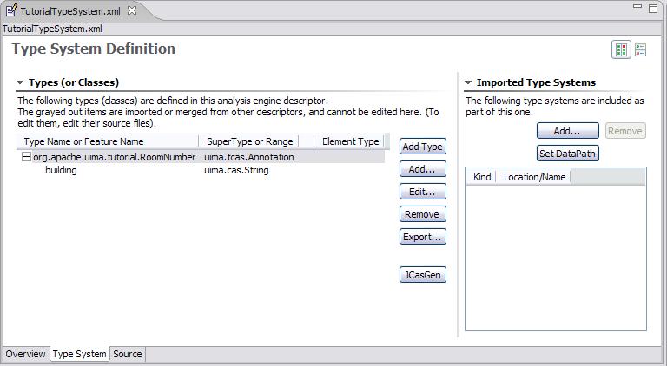Click the JCasGen button
This screenshot has height=366, width=667.
[423, 275]
